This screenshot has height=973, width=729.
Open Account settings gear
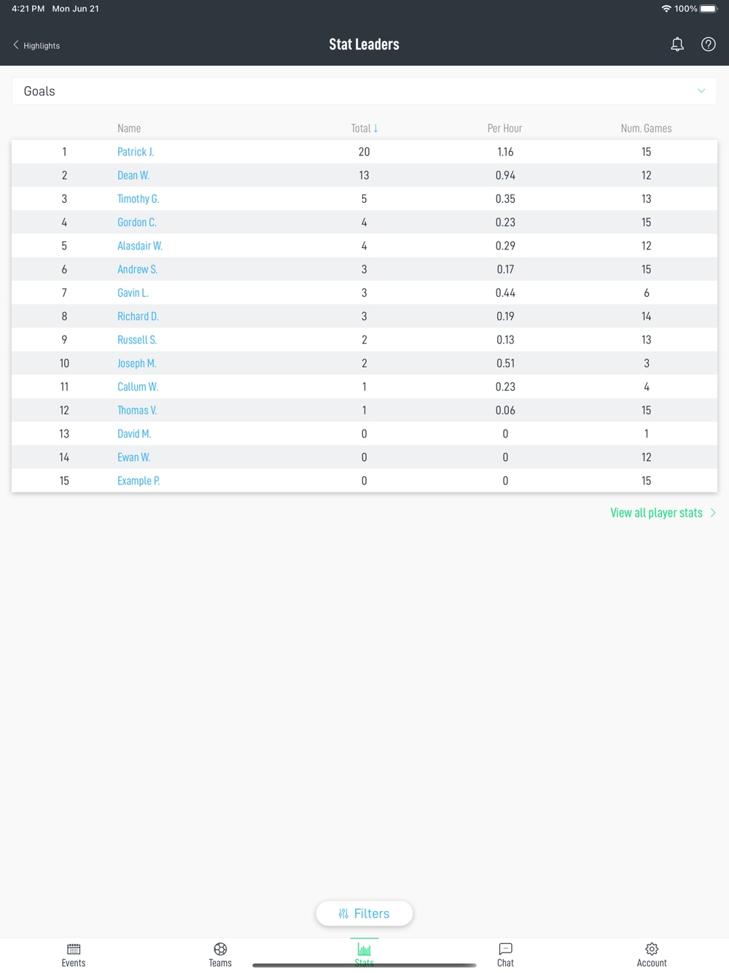tap(652, 954)
